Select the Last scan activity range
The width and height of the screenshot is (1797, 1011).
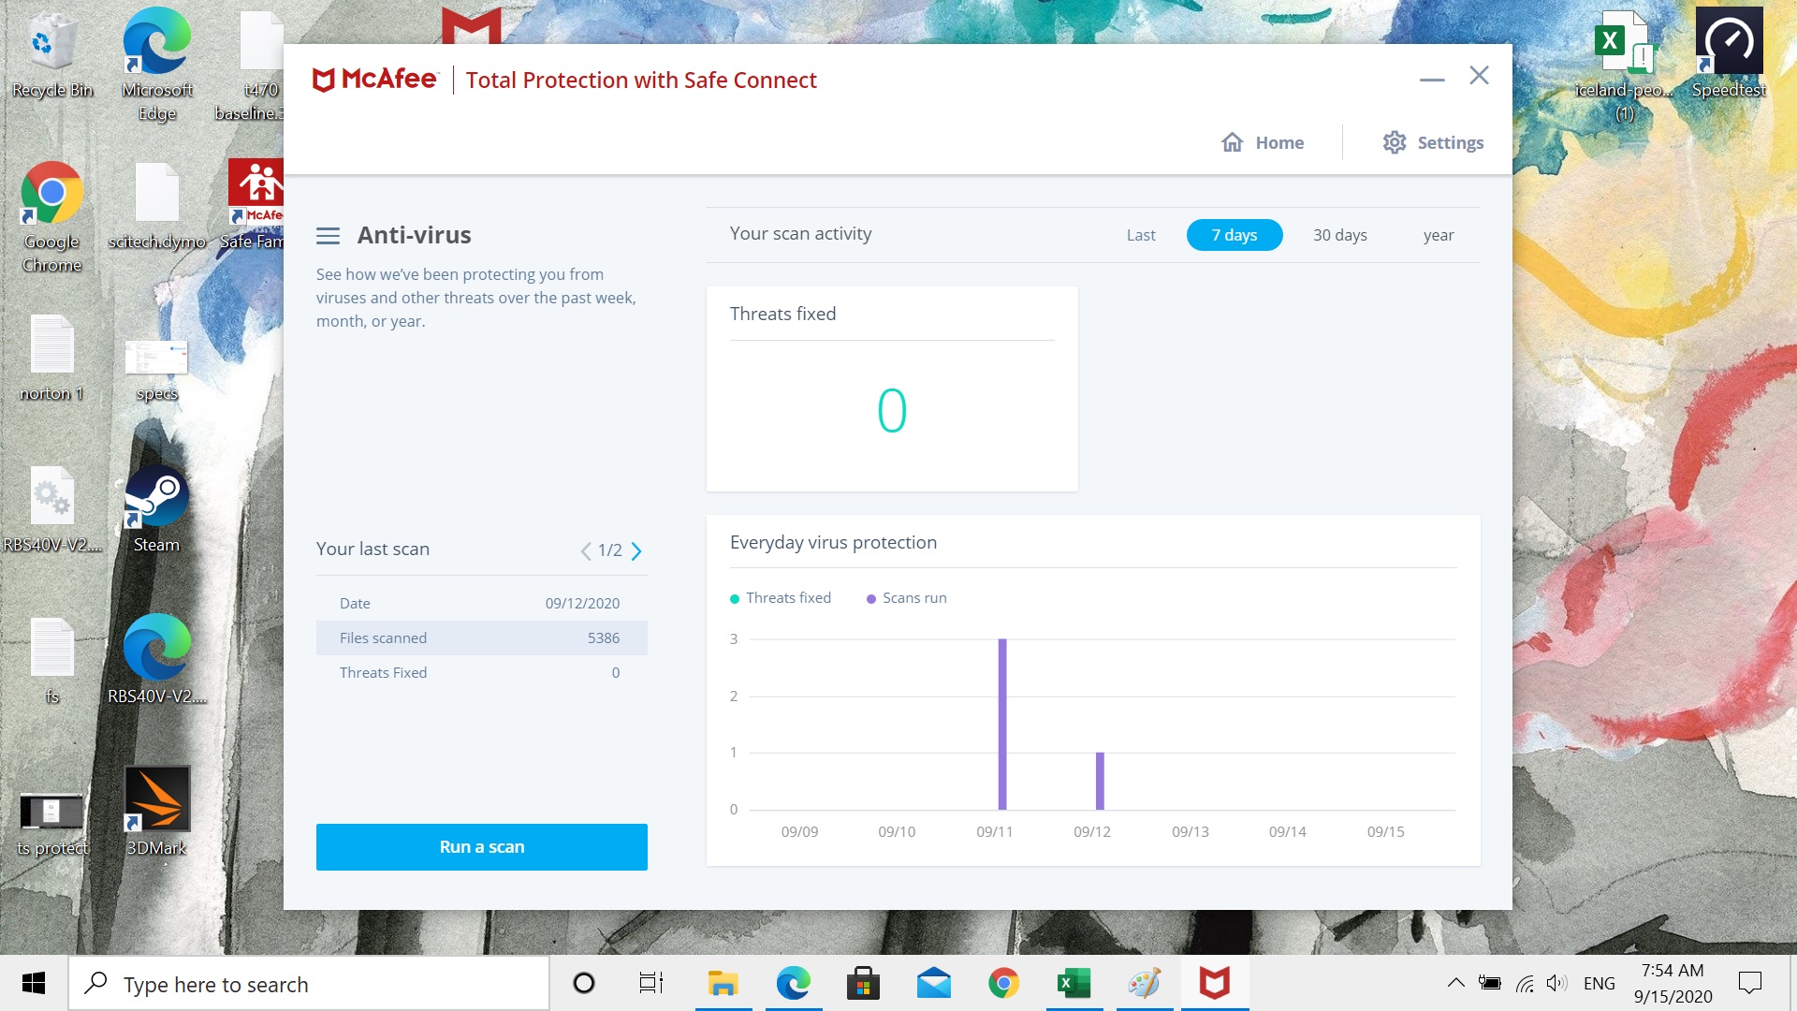pyautogui.click(x=1141, y=235)
